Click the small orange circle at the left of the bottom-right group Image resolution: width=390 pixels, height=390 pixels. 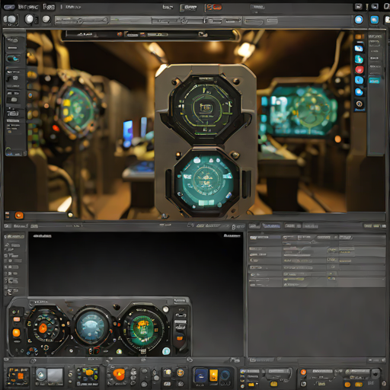click(x=303, y=372)
